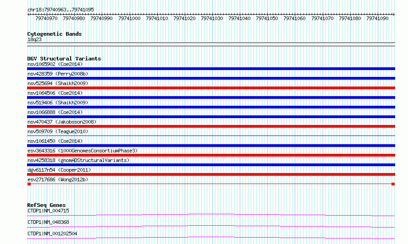Click ruler position 79741080
The height and width of the screenshot is (244, 408).
click(x=350, y=18)
